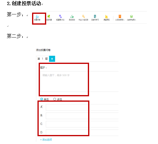Open the 测试活动 test icon

(72, 16)
